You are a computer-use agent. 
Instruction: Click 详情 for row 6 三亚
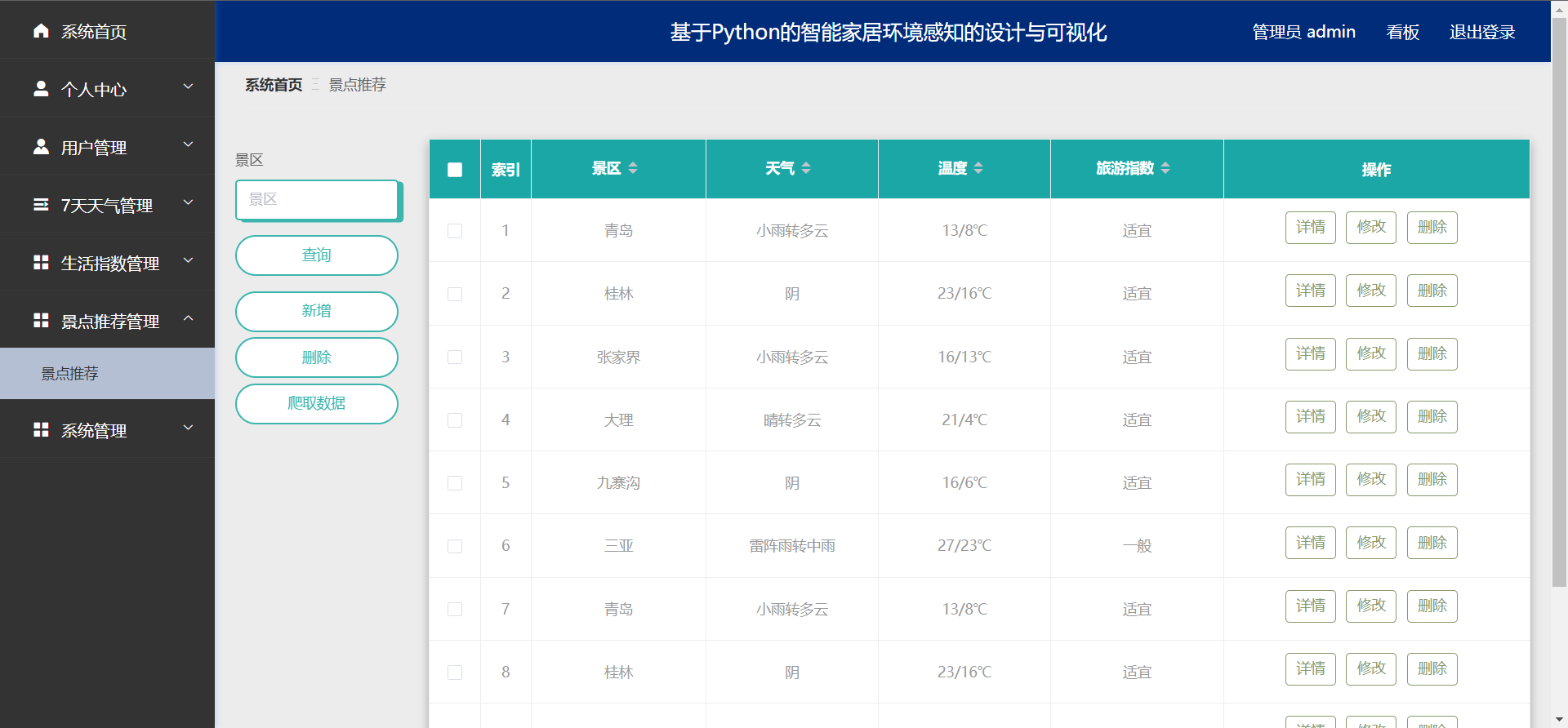click(1311, 543)
